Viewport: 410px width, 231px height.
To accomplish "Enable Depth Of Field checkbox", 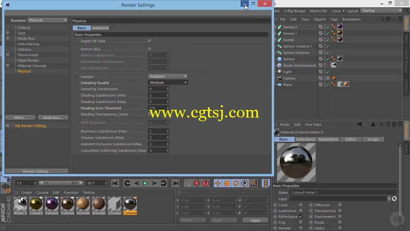I will pos(150,41).
